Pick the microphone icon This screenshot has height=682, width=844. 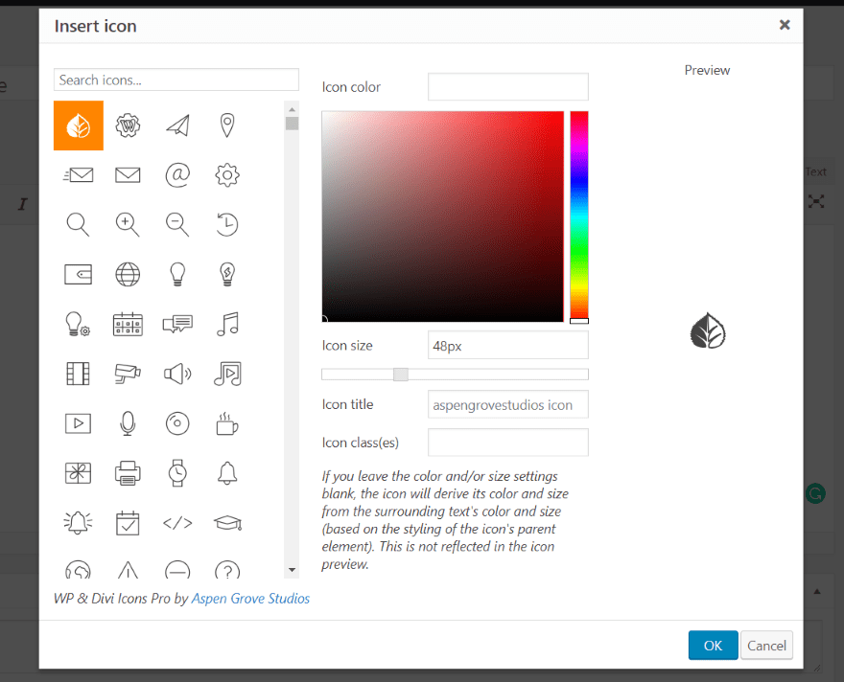point(128,423)
